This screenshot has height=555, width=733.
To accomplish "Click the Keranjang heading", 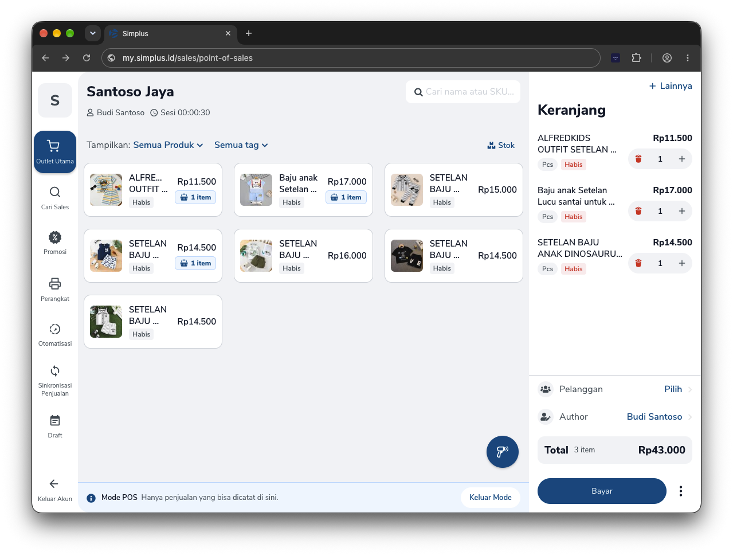I will click(x=571, y=110).
